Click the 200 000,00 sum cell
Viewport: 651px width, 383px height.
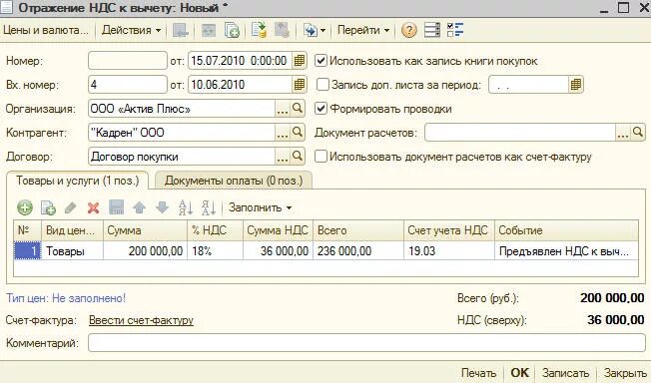pos(146,251)
